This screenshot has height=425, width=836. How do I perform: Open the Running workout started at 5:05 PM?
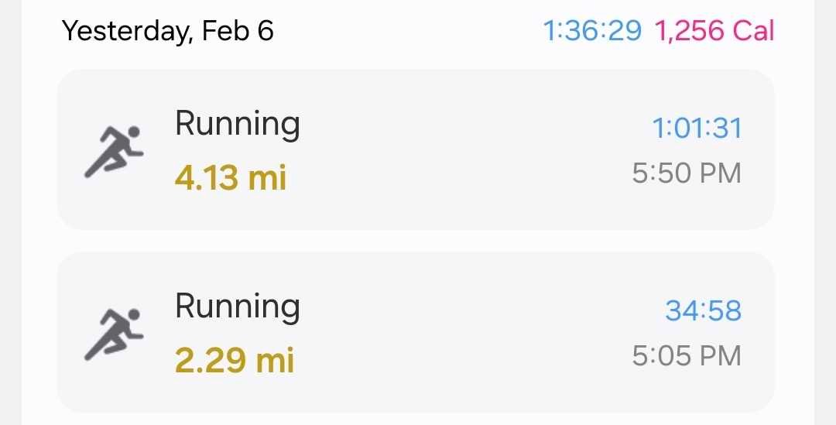[x=416, y=332]
